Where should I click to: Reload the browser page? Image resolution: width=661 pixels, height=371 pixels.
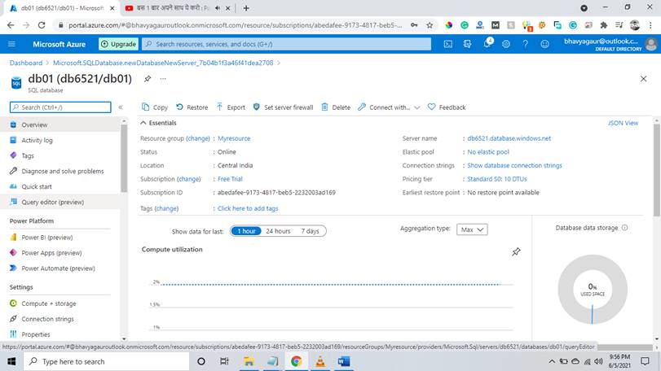42,25
